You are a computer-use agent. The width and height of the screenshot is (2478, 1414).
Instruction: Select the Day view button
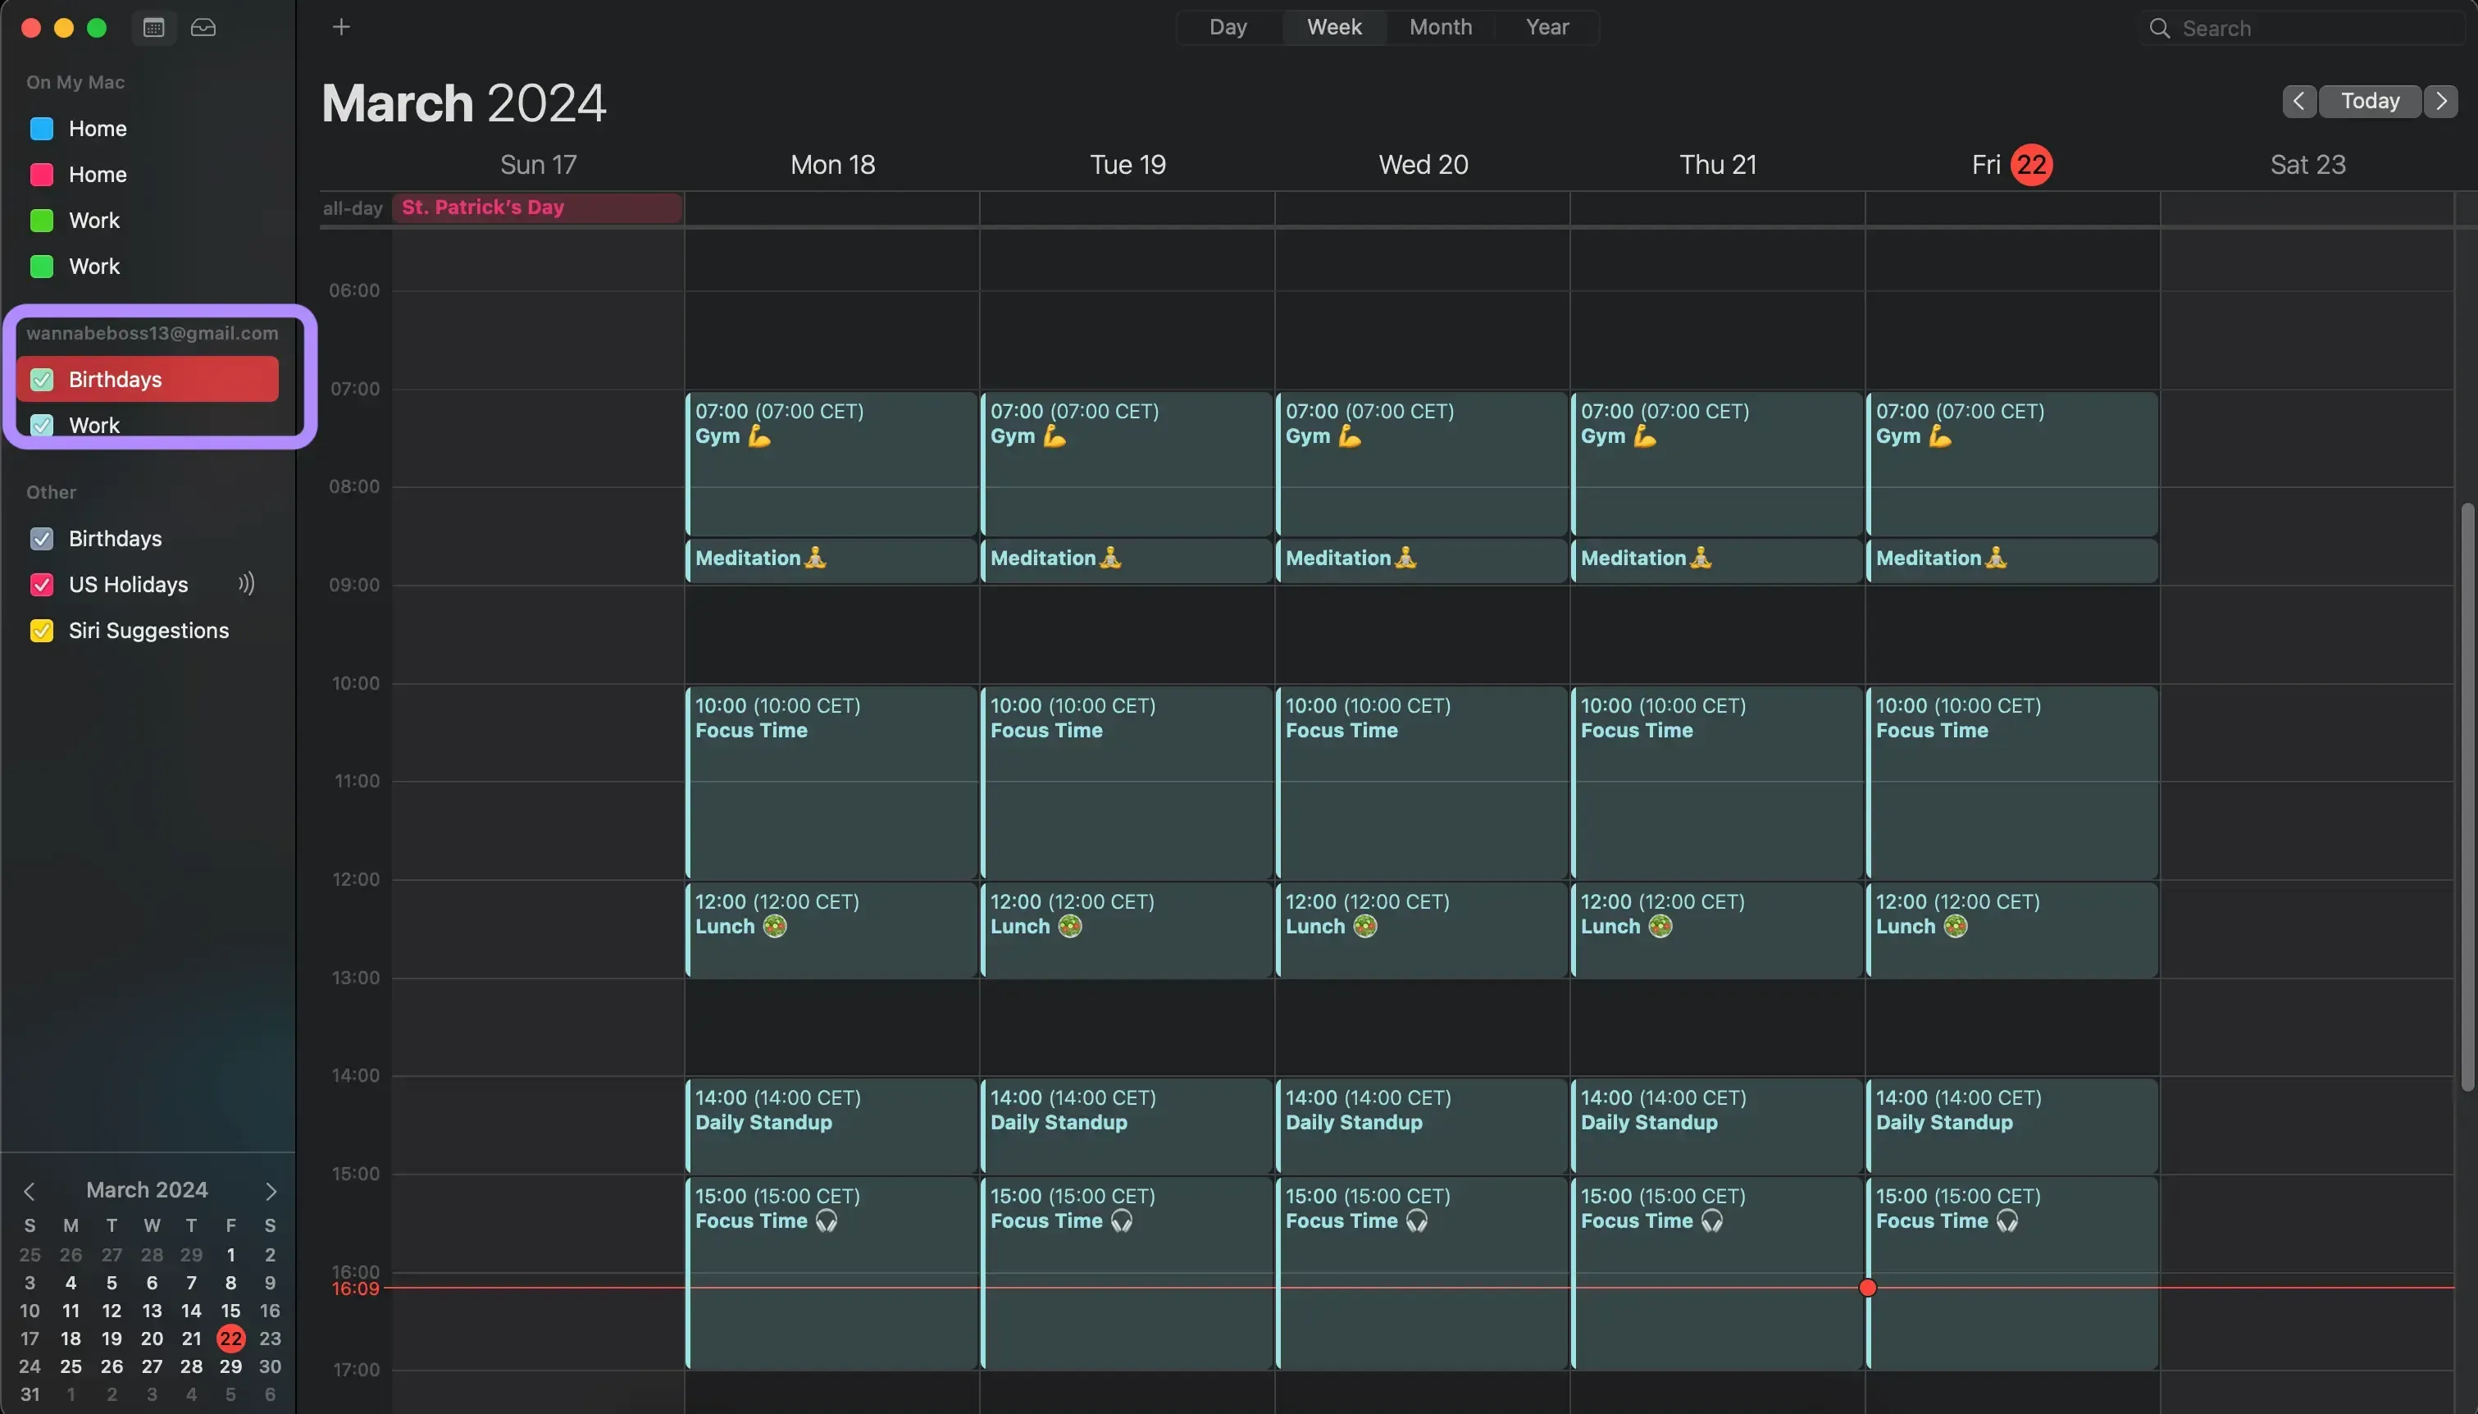click(1226, 27)
